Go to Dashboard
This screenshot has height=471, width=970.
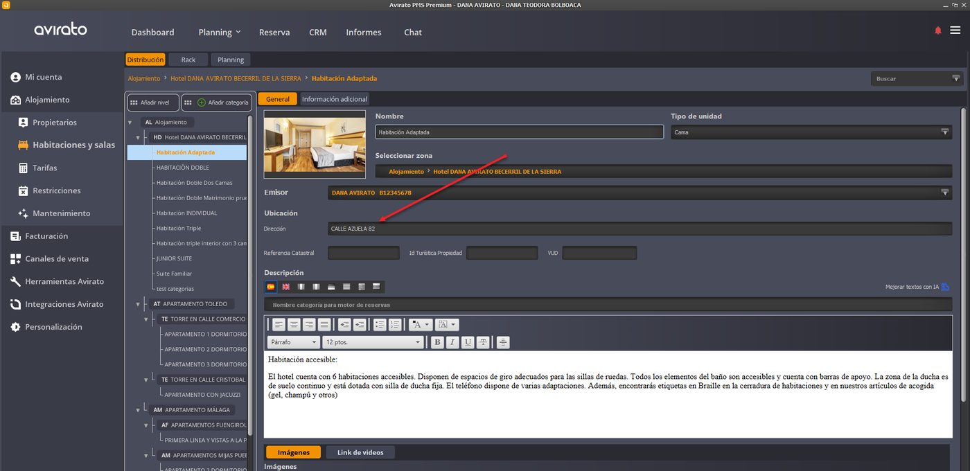point(152,32)
